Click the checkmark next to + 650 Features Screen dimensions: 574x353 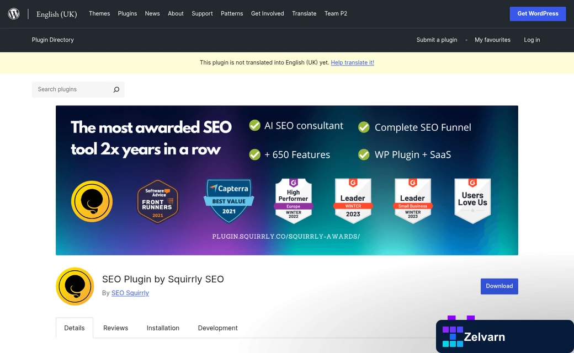[x=255, y=154]
